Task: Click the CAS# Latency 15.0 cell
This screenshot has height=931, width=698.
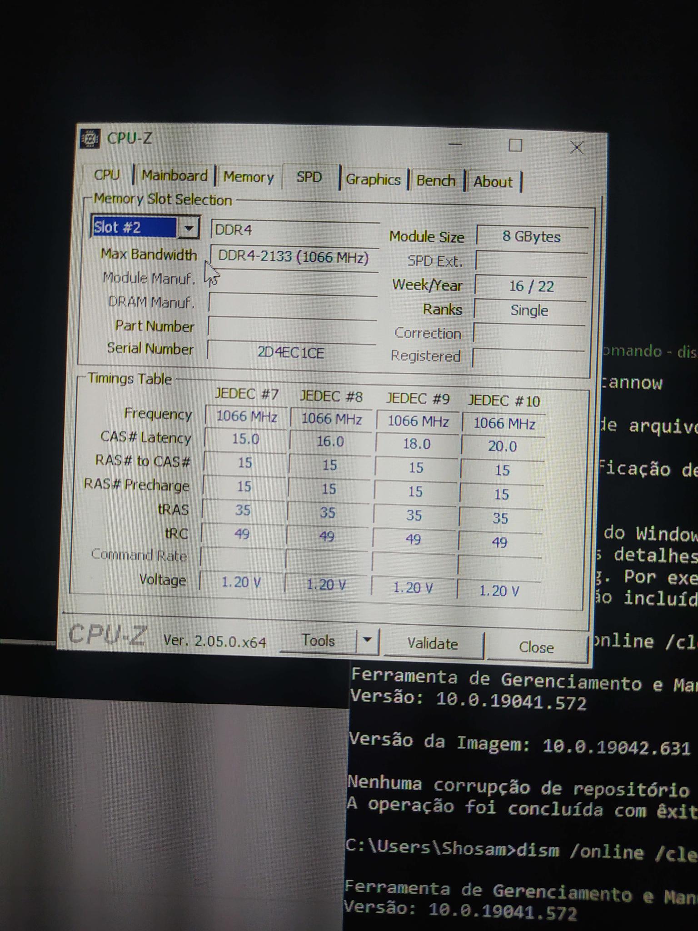Action: pos(246,439)
